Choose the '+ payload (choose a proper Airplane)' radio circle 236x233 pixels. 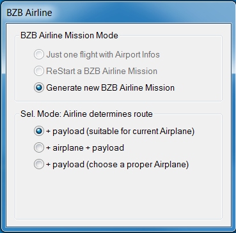pyautogui.click(x=39, y=164)
